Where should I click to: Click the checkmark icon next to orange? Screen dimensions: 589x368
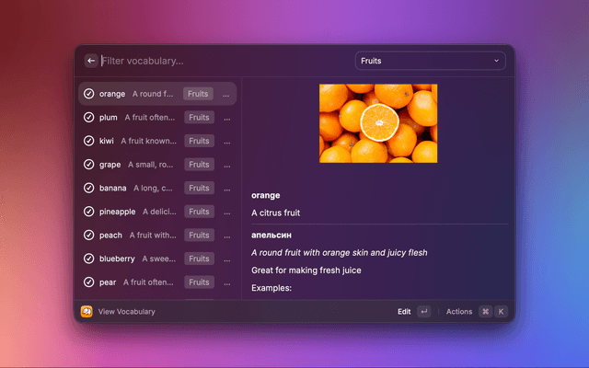click(x=89, y=94)
